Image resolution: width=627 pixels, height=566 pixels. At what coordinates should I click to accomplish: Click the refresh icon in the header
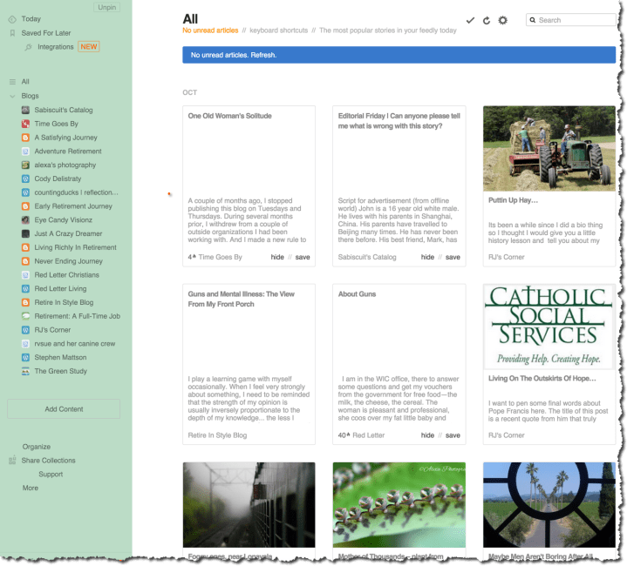point(486,20)
